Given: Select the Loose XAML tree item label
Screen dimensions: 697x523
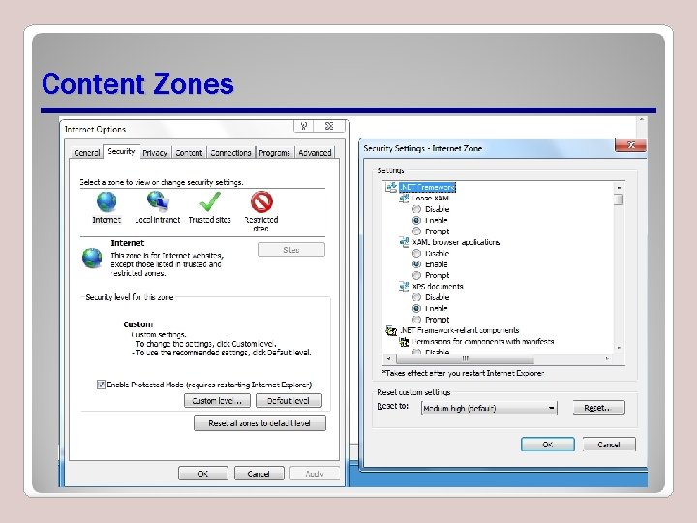Looking at the screenshot, I should click(x=431, y=199).
